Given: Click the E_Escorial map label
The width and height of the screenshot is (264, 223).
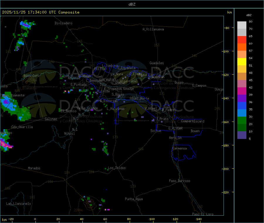Looking at the screenshot, I should 109,101.
